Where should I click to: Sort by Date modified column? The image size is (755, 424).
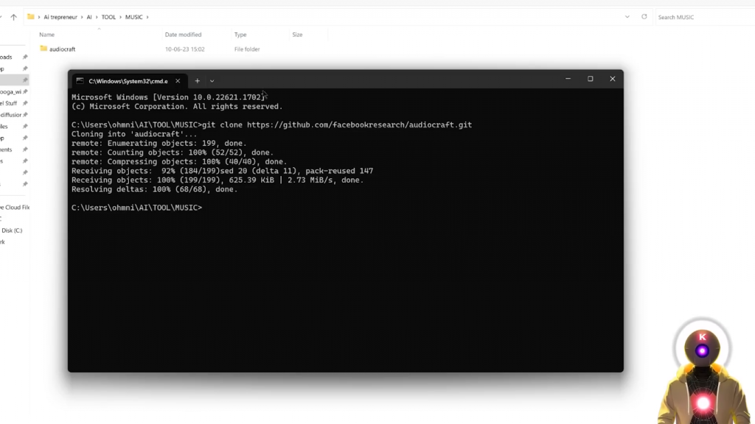pyautogui.click(x=183, y=35)
